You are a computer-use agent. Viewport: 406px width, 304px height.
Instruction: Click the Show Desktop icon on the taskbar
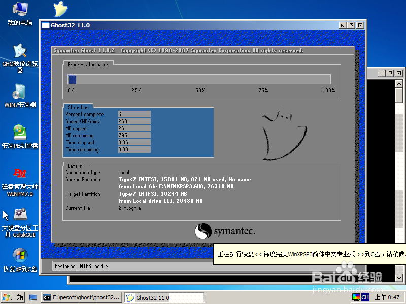33,297
